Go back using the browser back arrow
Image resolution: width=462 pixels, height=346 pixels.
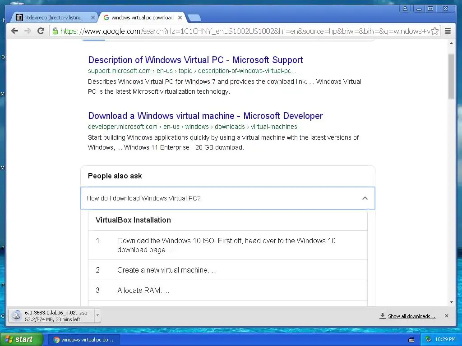click(x=14, y=31)
